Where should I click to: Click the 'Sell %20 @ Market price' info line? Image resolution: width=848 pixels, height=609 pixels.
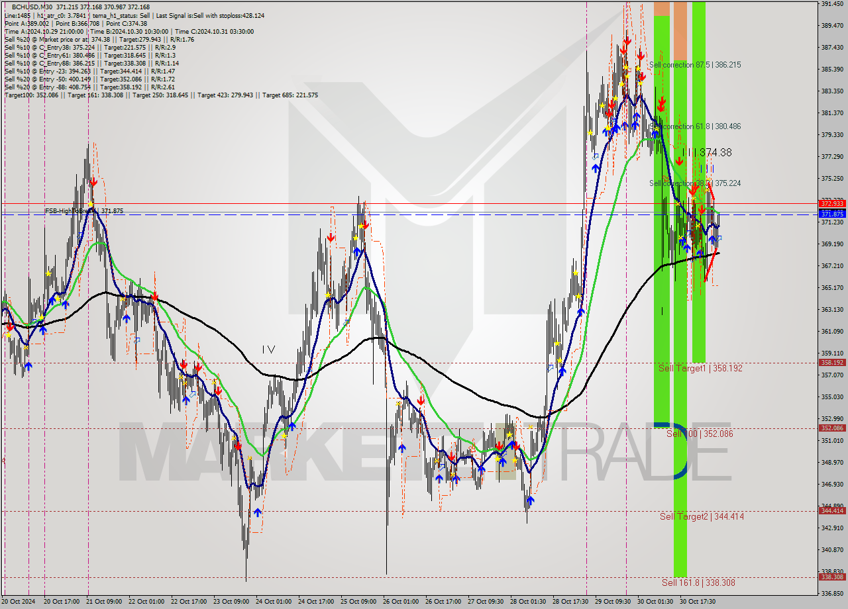tap(99, 39)
